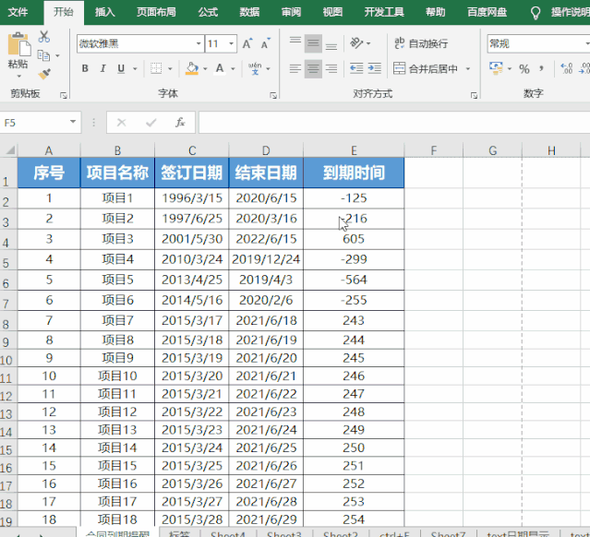Viewport: 590px width, 537px height.
Task: Expand borders dropdown arrow
Action: (170, 69)
